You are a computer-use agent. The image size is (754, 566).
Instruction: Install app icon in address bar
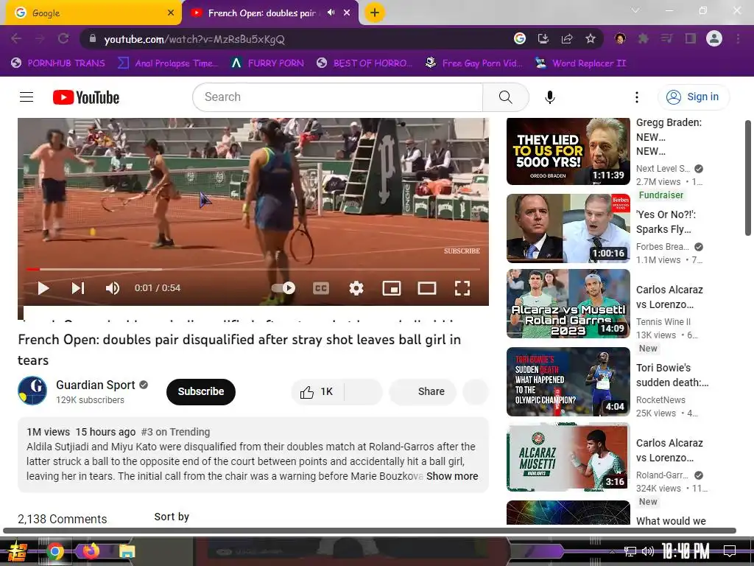tap(543, 38)
